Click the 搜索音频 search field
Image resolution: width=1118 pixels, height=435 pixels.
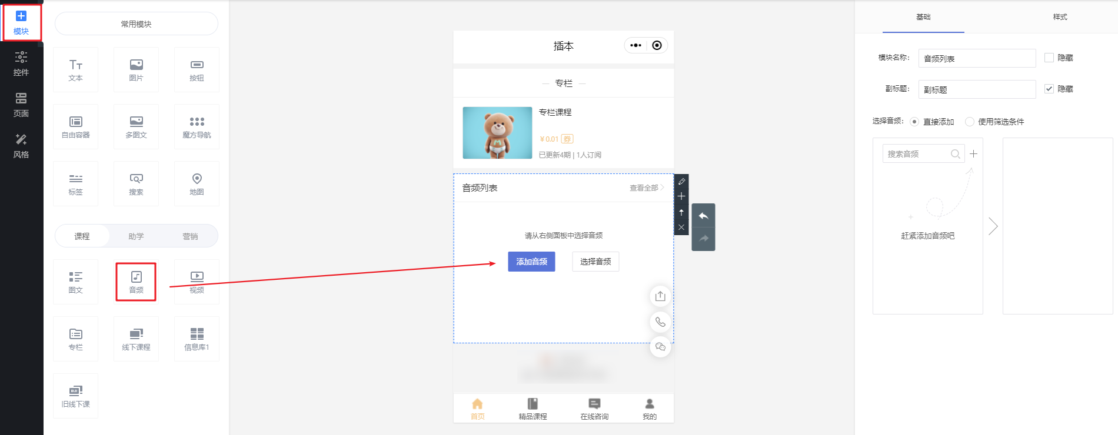pos(923,154)
